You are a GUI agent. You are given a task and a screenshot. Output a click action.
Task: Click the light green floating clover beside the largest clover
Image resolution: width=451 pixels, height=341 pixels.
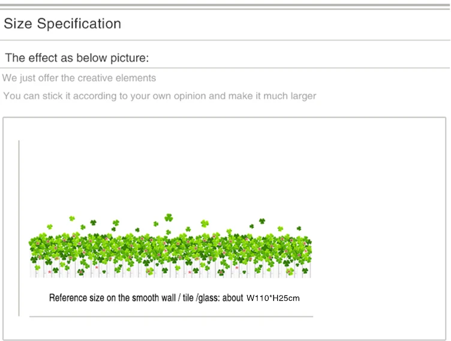tap(205, 223)
